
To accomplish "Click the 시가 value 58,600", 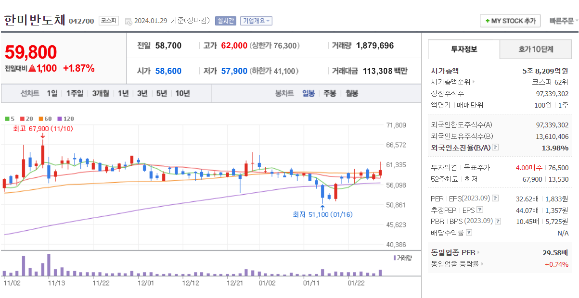I will point(168,71).
